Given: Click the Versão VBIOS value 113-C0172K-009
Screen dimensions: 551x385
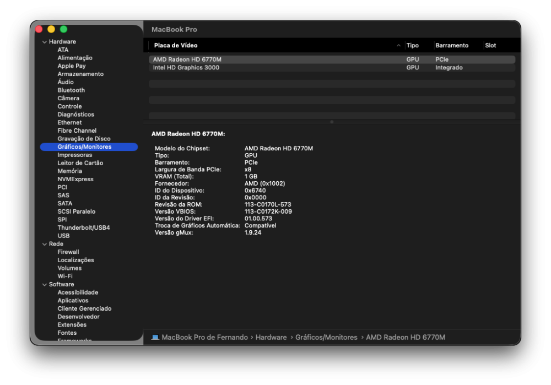Looking at the screenshot, I should click(268, 212).
